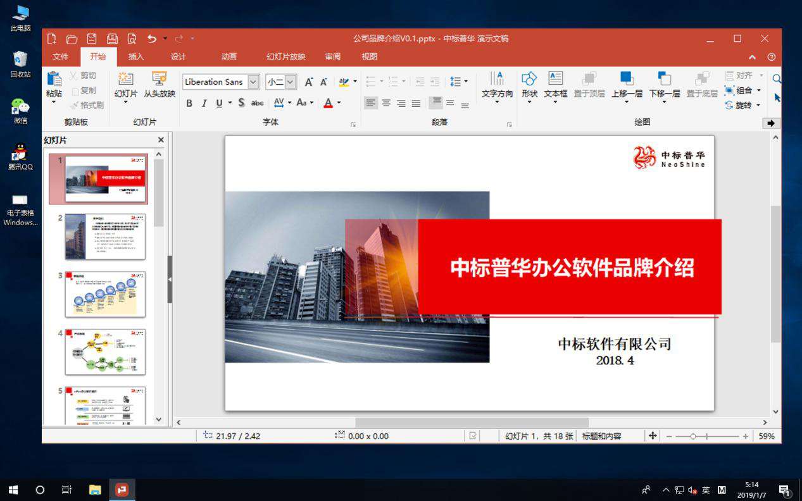Click Windows Start button on taskbar
Image resolution: width=802 pixels, height=501 pixels.
point(13,490)
